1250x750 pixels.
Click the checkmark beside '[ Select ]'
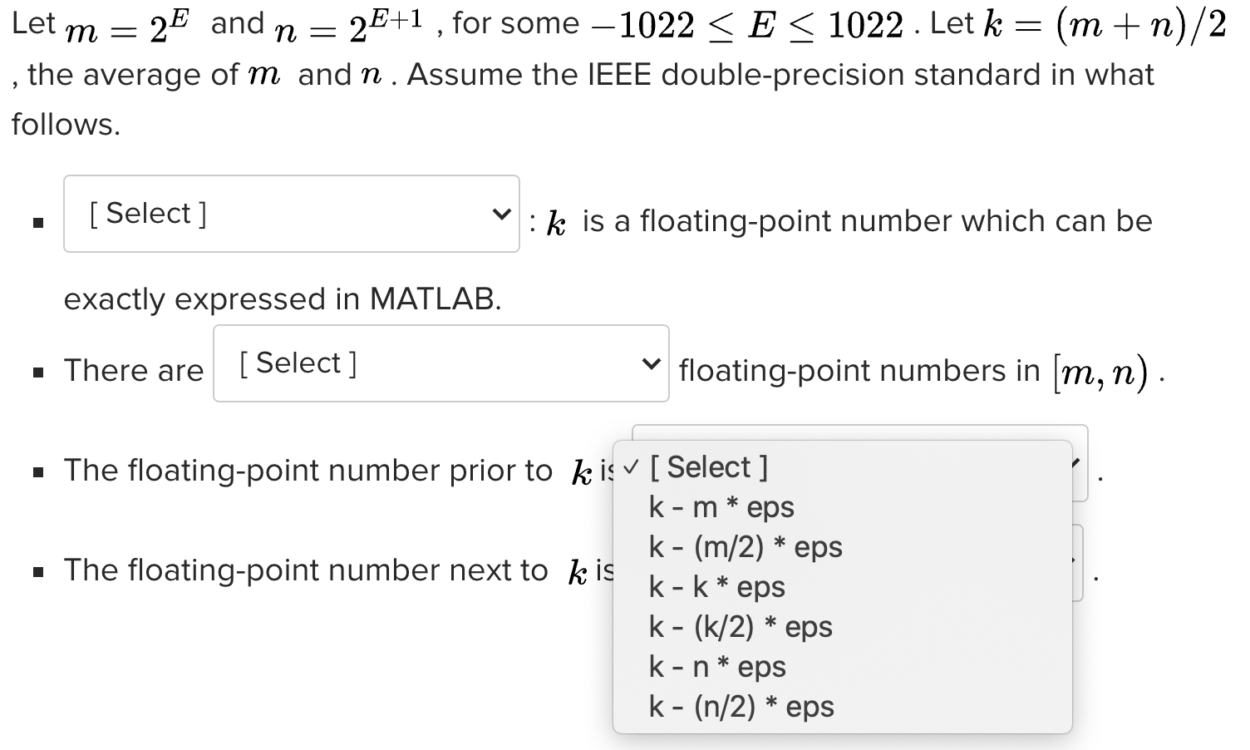pos(629,466)
